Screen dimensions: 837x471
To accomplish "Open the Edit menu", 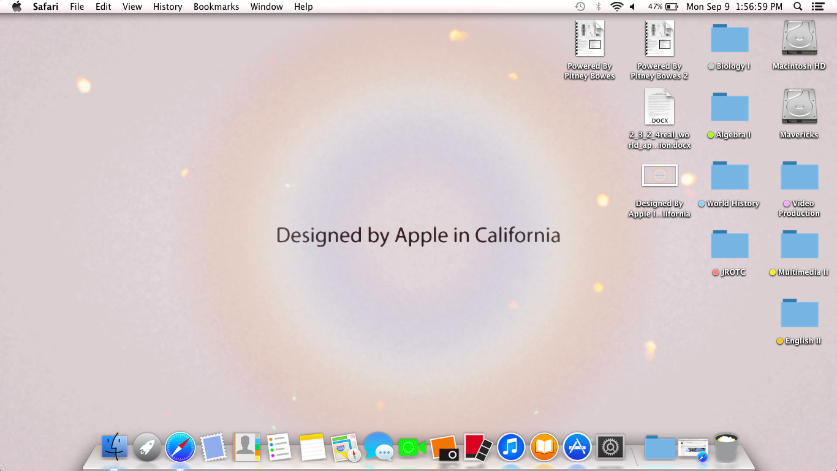I will (x=104, y=7).
